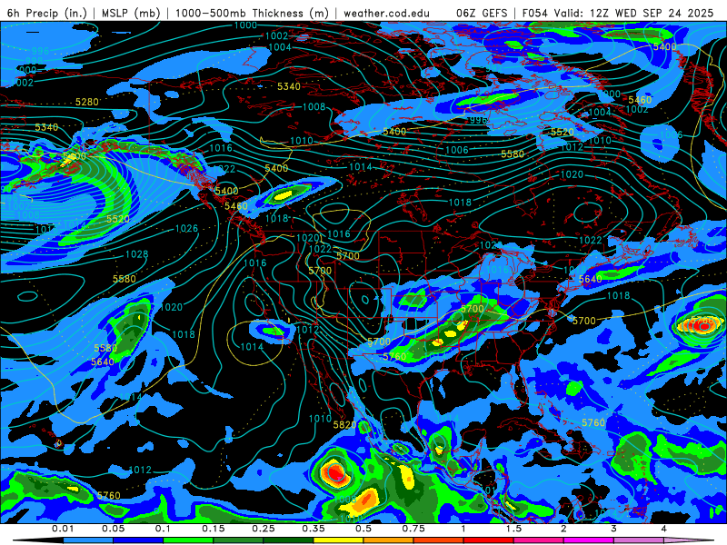Click the '1000-500mb Thickness (m)' header text
The width and height of the screenshot is (727, 545).
(251, 13)
